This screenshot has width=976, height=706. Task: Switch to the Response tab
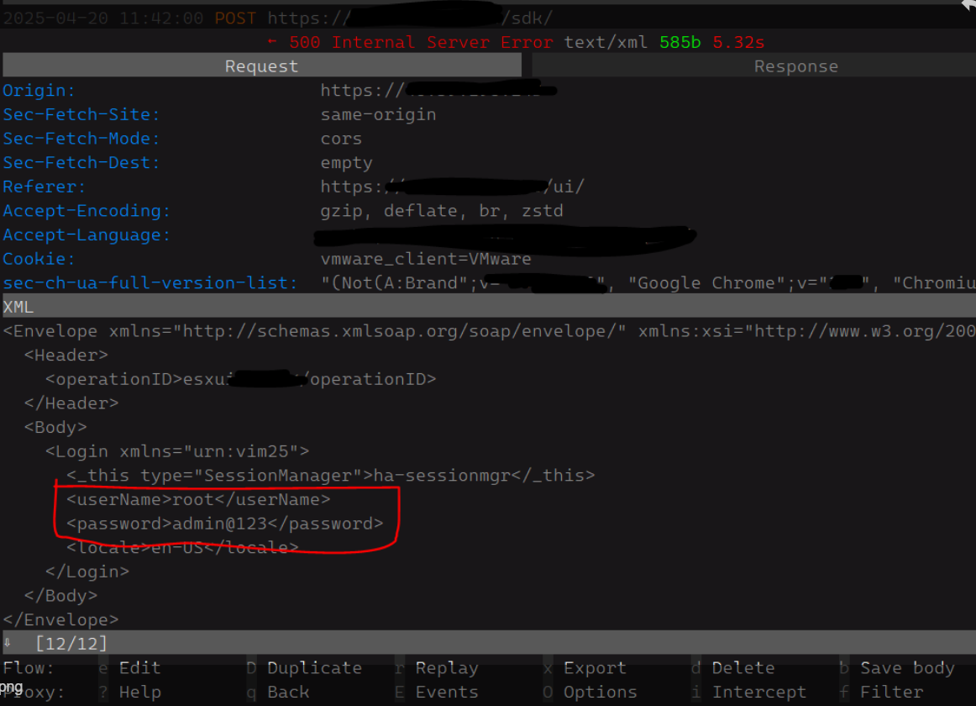pyautogui.click(x=795, y=66)
